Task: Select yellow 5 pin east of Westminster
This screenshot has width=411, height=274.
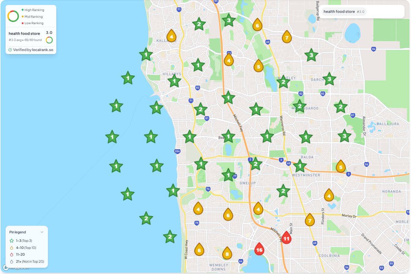Action: point(341,166)
